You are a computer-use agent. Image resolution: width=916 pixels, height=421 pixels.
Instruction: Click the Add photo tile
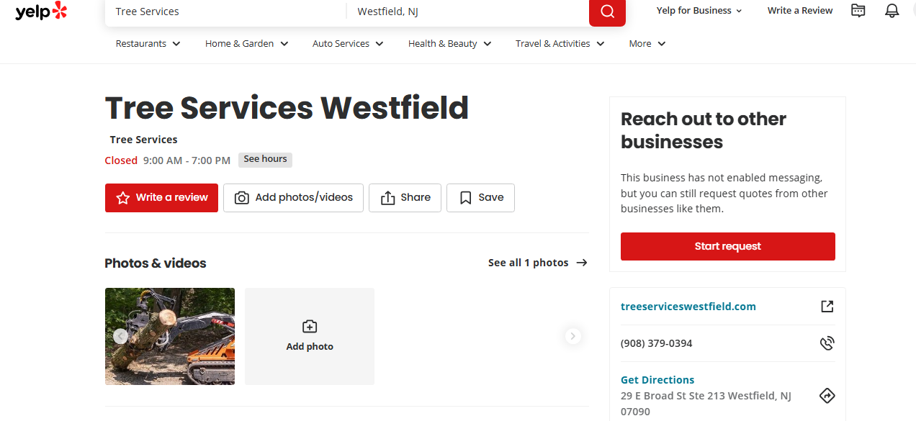[x=310, y=337]
